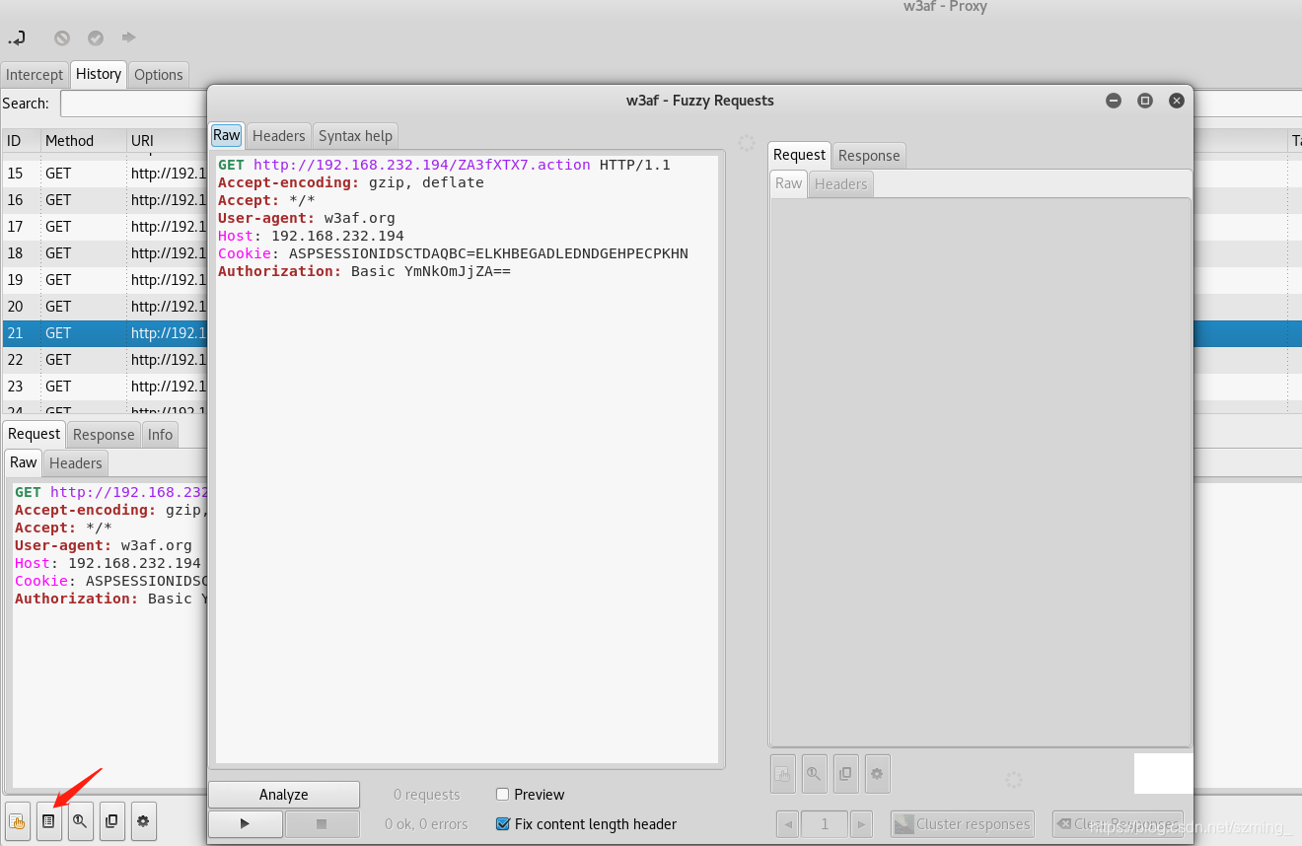This screenshot has height=846, width=1302.
Task: Click the drop request icon in Proxy toolbar
Action: point(62,38)
